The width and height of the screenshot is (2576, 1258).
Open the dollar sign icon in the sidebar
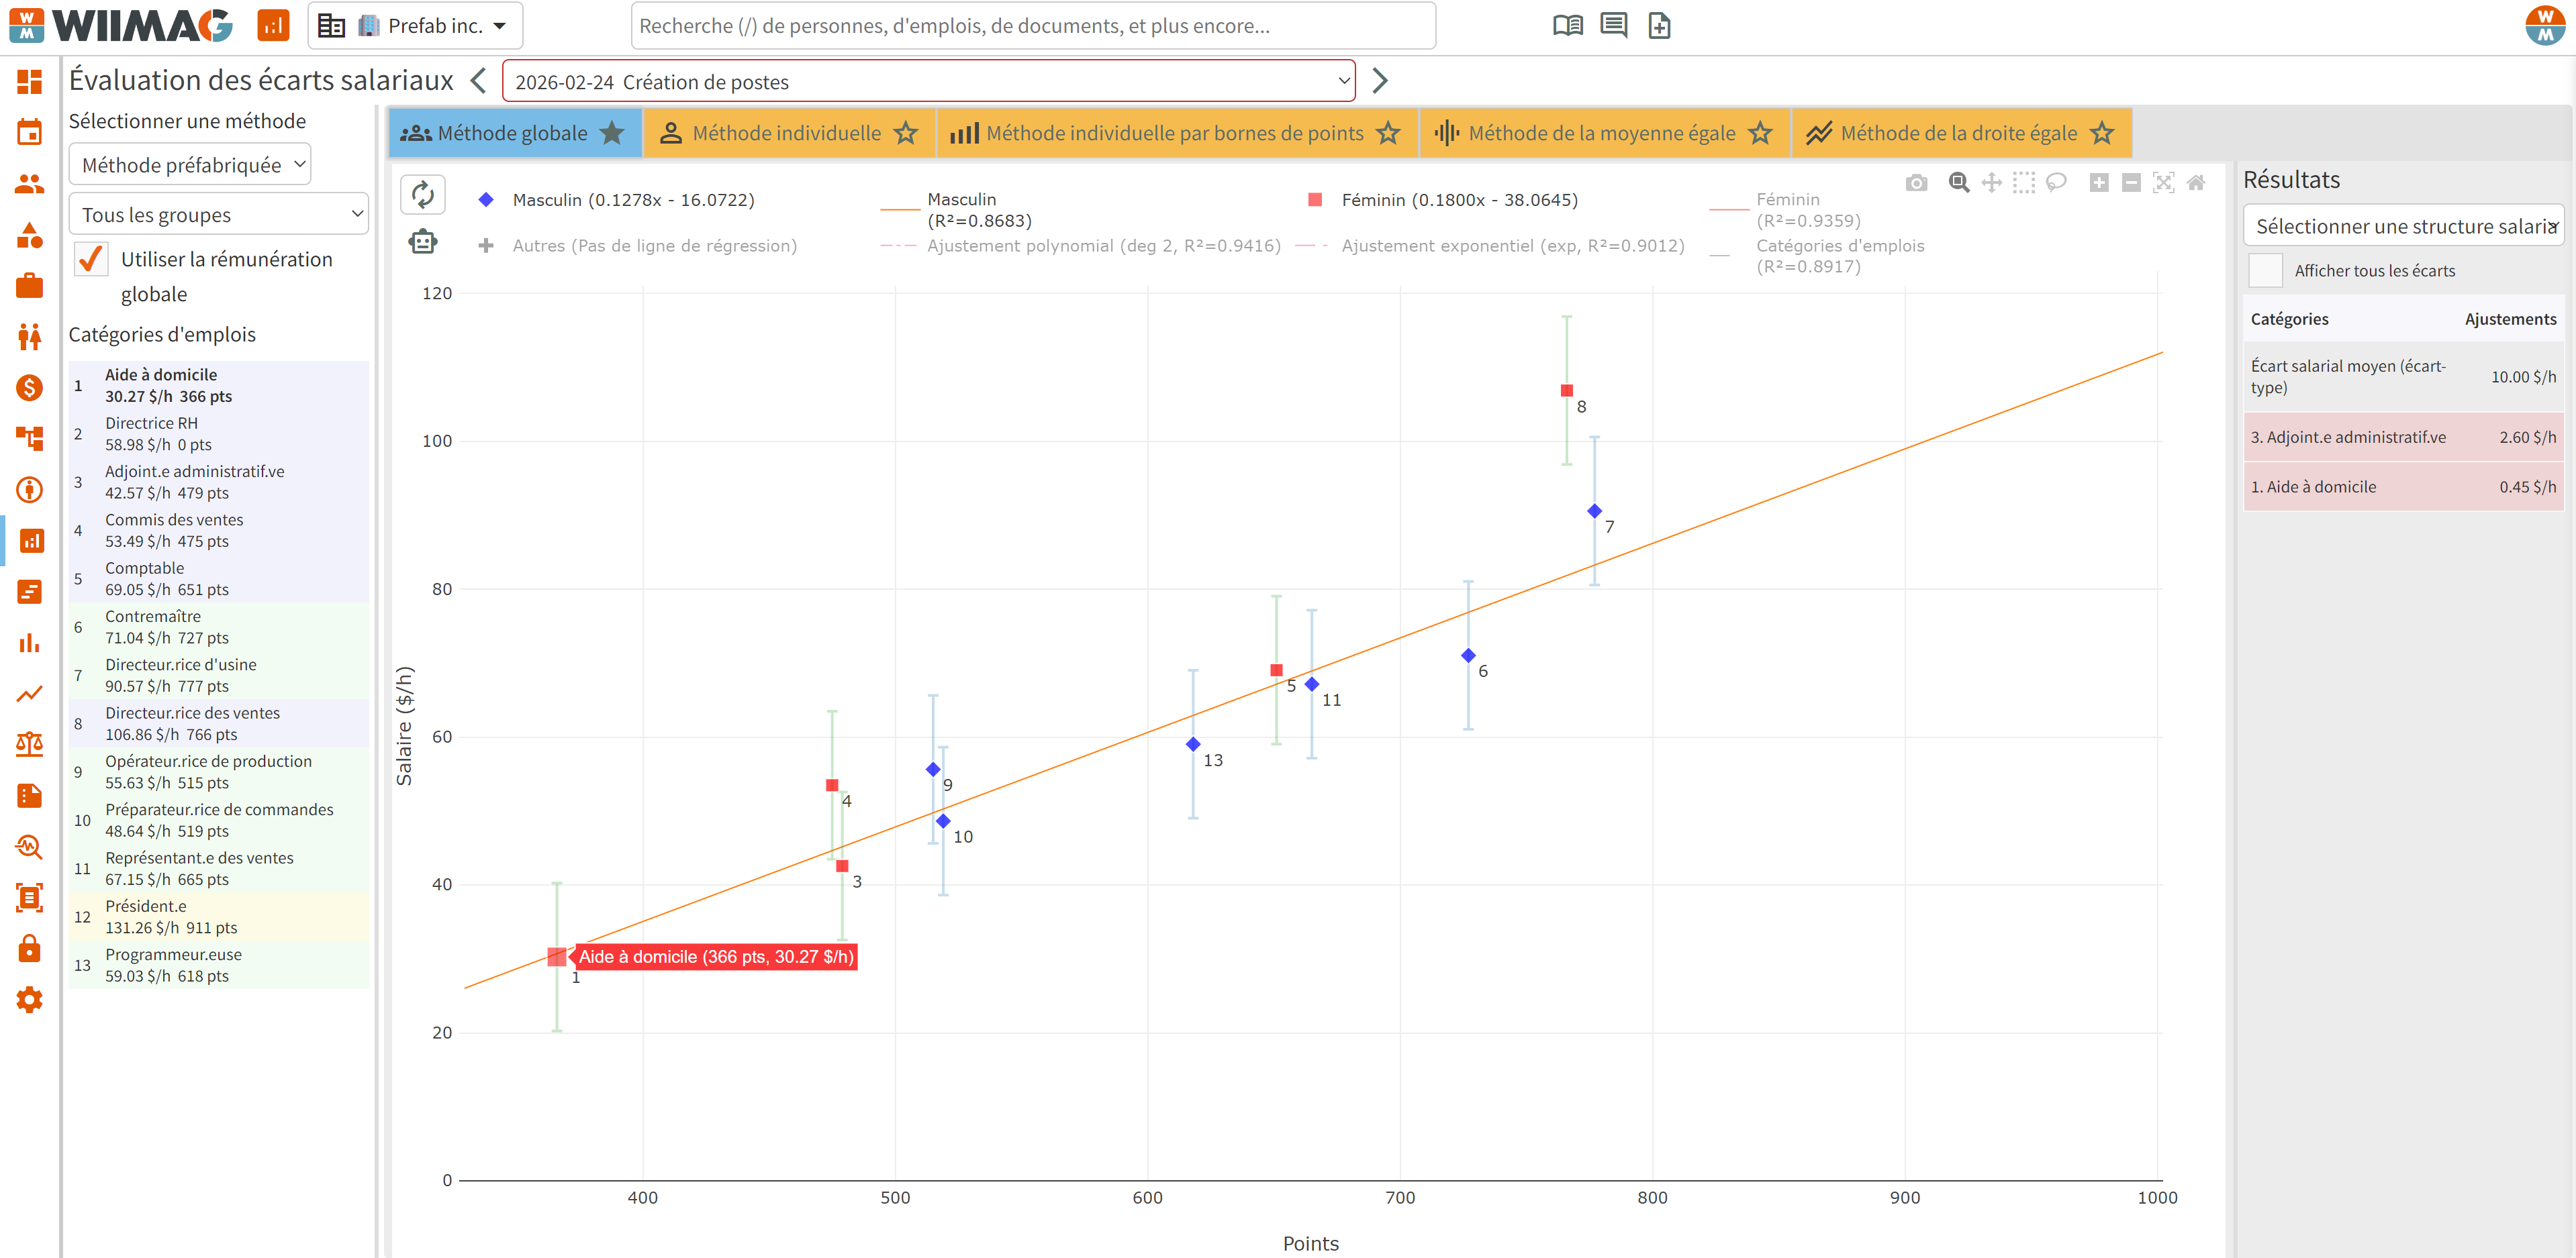pos(30,388)
